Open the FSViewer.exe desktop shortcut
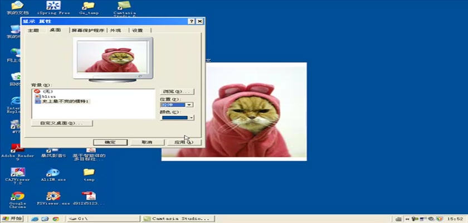The height and width of the screenshot is (223, 468). [53, 199]
